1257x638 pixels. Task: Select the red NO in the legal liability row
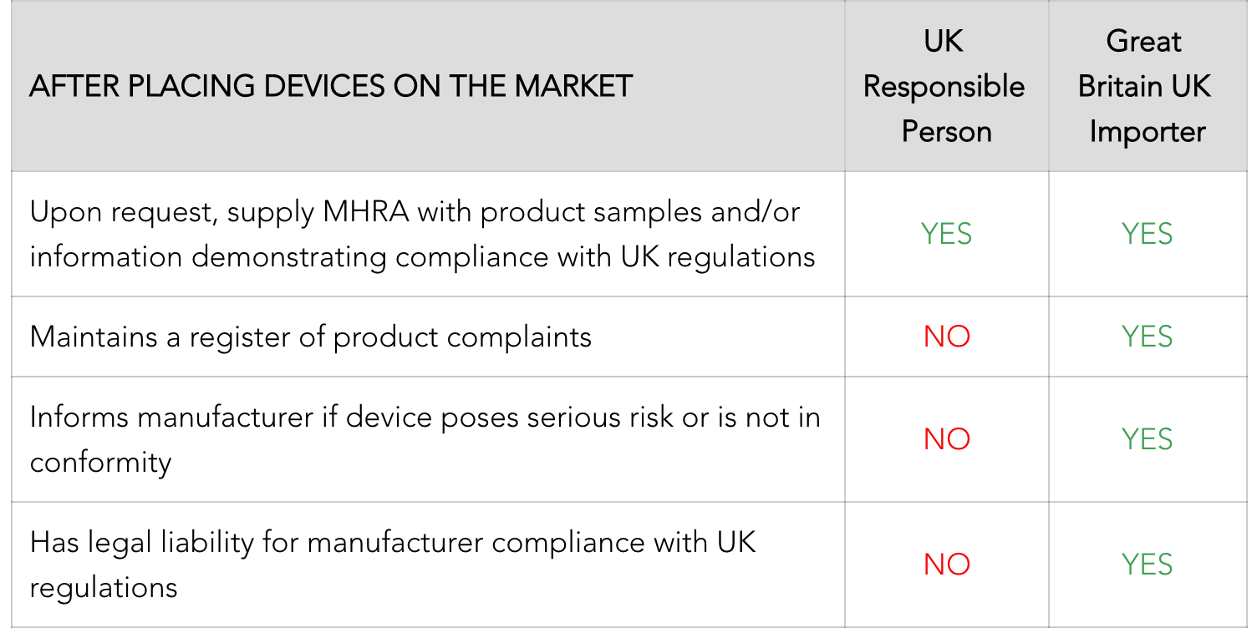(946, 565)
